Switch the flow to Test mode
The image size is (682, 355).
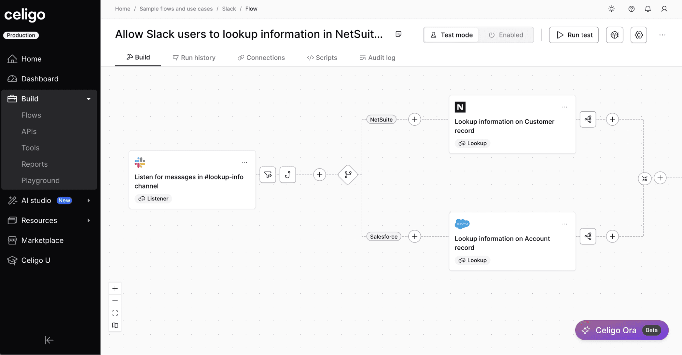pyautogui.click(x=451, y=35)
